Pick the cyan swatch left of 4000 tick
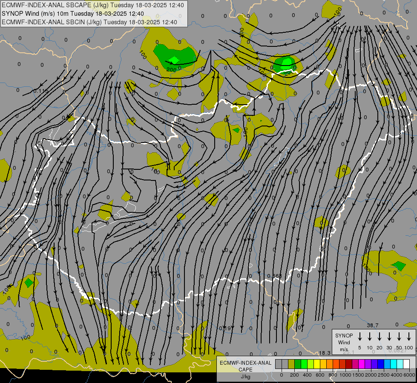This screenshot has width=417, height=383. pyautogui.click(x=394, y=364)
